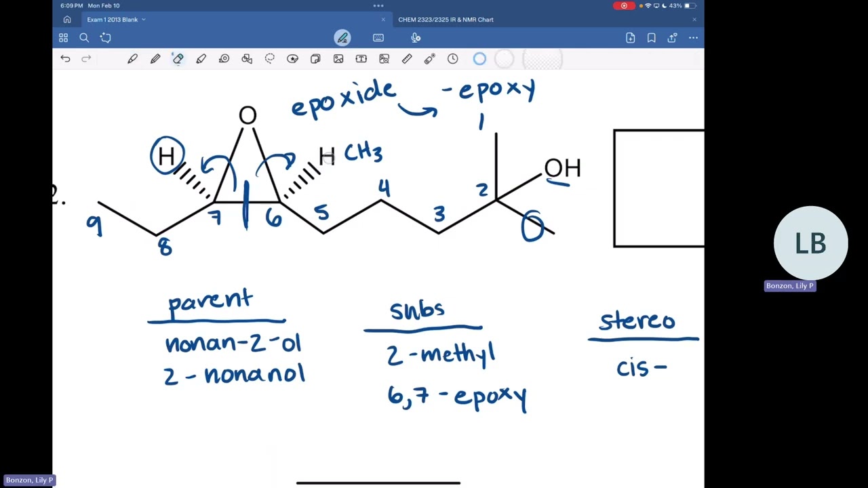The width and height of the screenshot is (868, 488).
Task: Click the bottom-left Bonzon, Lily P name tag
Action: tap(29, 480)
